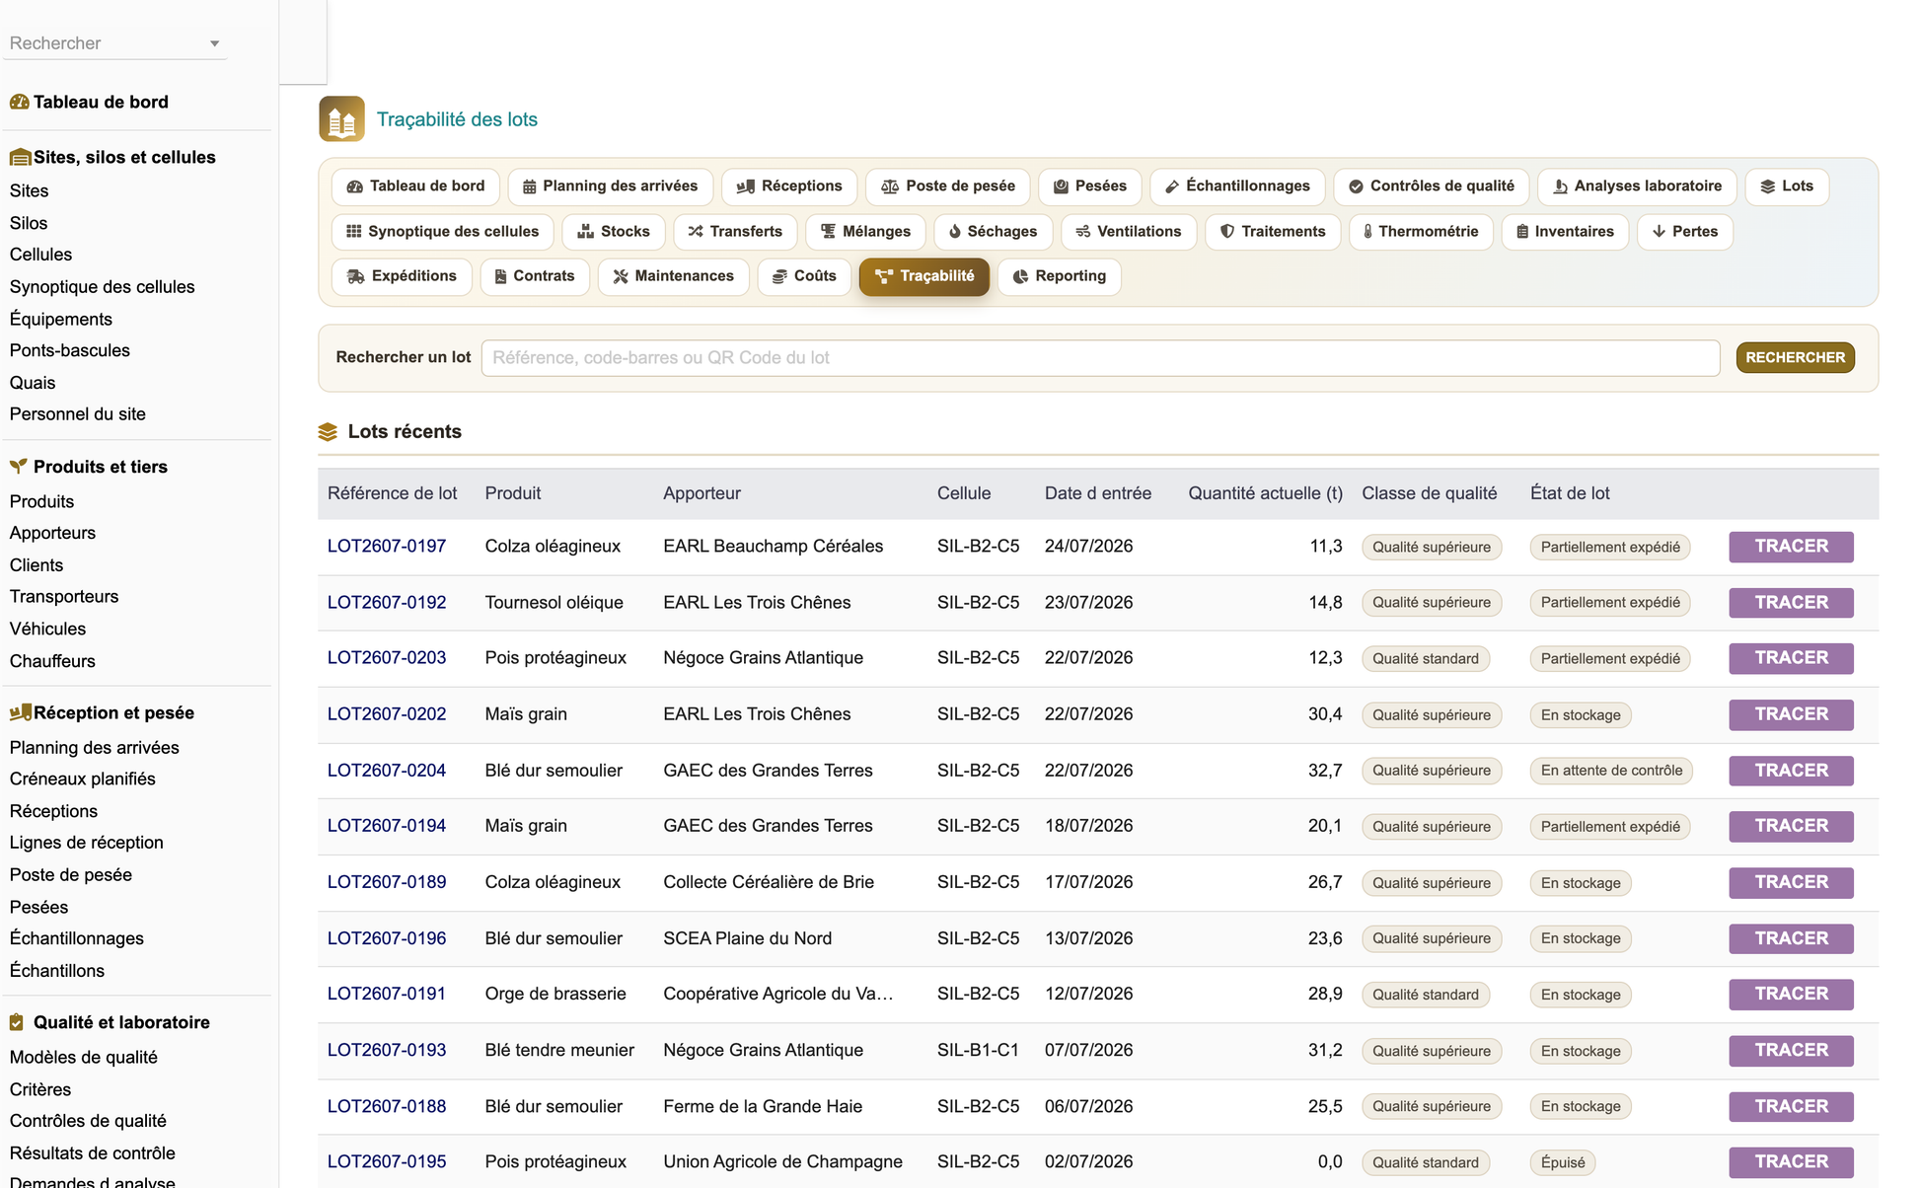Open the Analyses laboratoire tab
1920x1188 pixels.
pos(1637,186)
